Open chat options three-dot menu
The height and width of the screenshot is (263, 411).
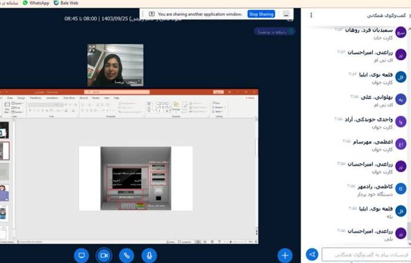311,16
